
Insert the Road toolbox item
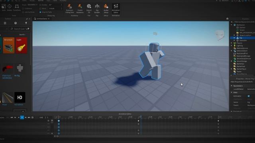click(x=8, y=99)
